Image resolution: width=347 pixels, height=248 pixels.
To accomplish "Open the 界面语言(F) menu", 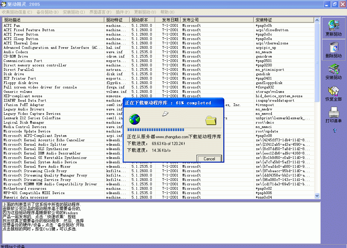I will pos(100,12).
